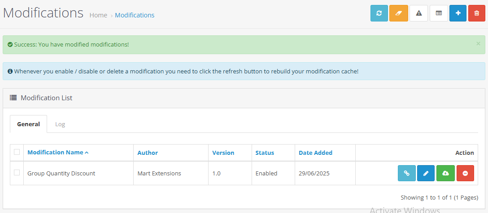
Task: Click the blue Refresh modifications button
Action: pyautogui.click(x=379, y=13)
